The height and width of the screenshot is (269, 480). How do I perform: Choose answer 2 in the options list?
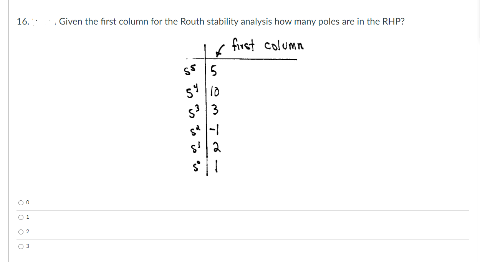click(x=27, y=231)
